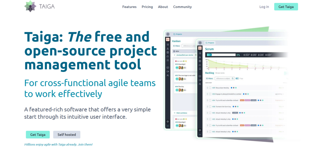Click the collapse arrow at the bottom of the Kanban sidebar
The height and width of the screenshot is (149, 309).
[x=168, y=126]
